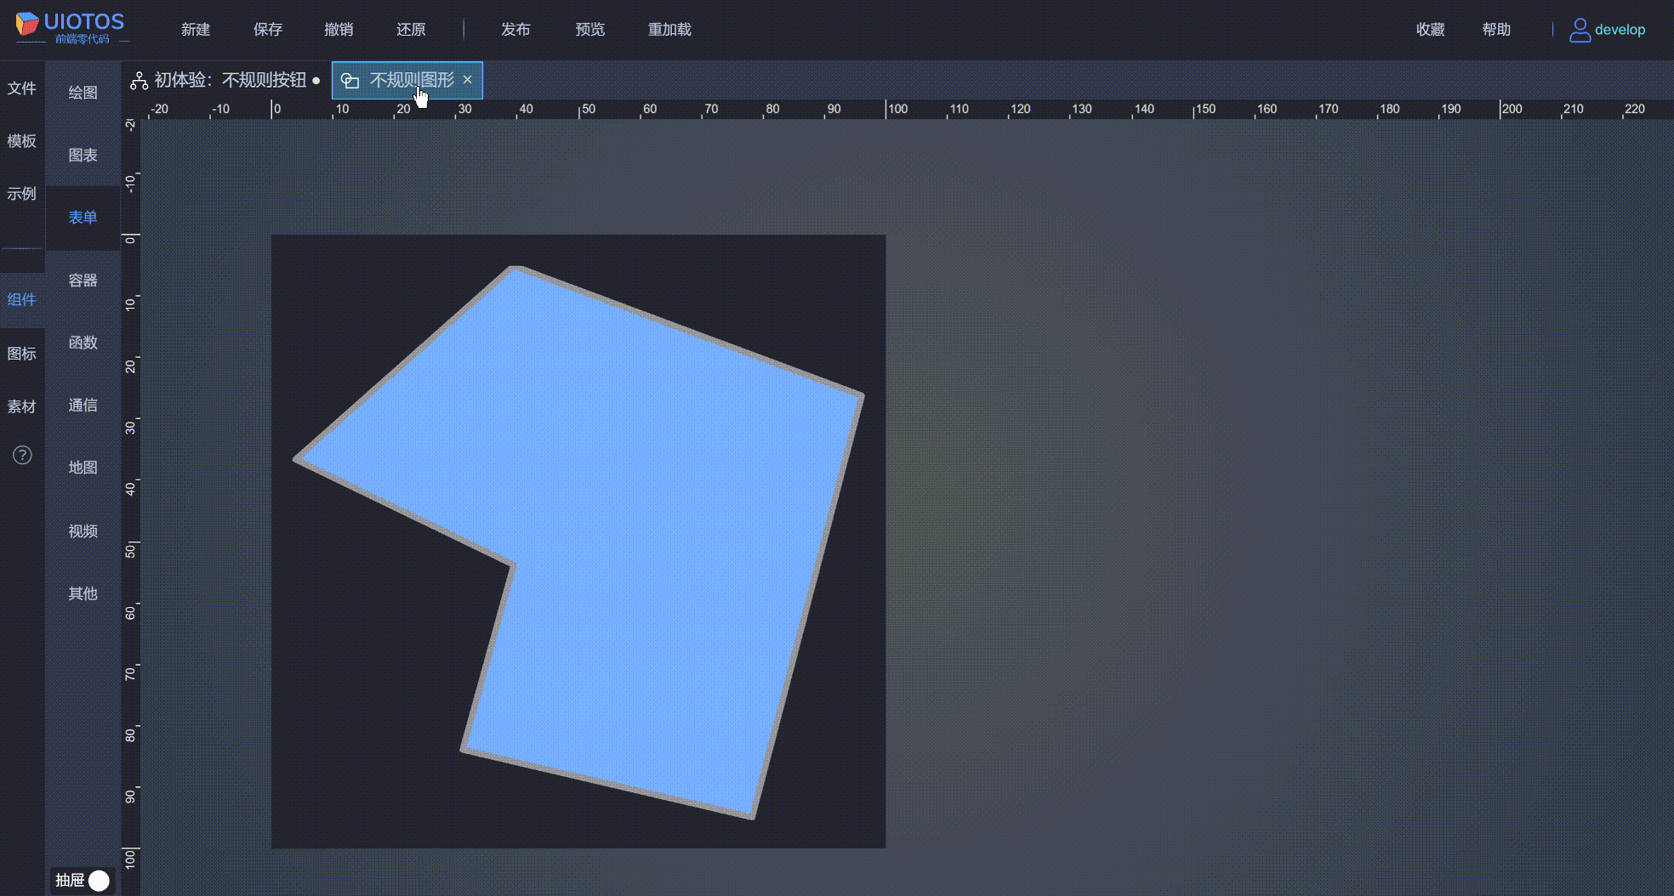The height and width of the screenshot is (896, 1674).
Task: Select the 模板 sidebar section
Action: [x=22, y=141]
